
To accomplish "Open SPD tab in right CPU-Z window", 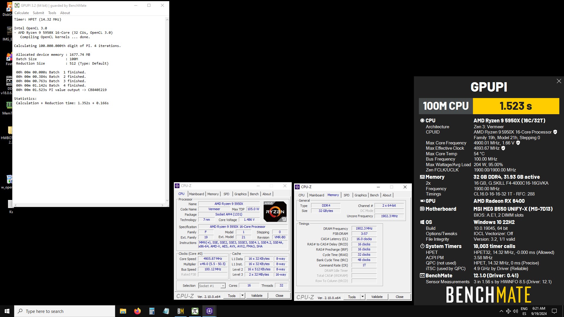I will tap(347, 195).
